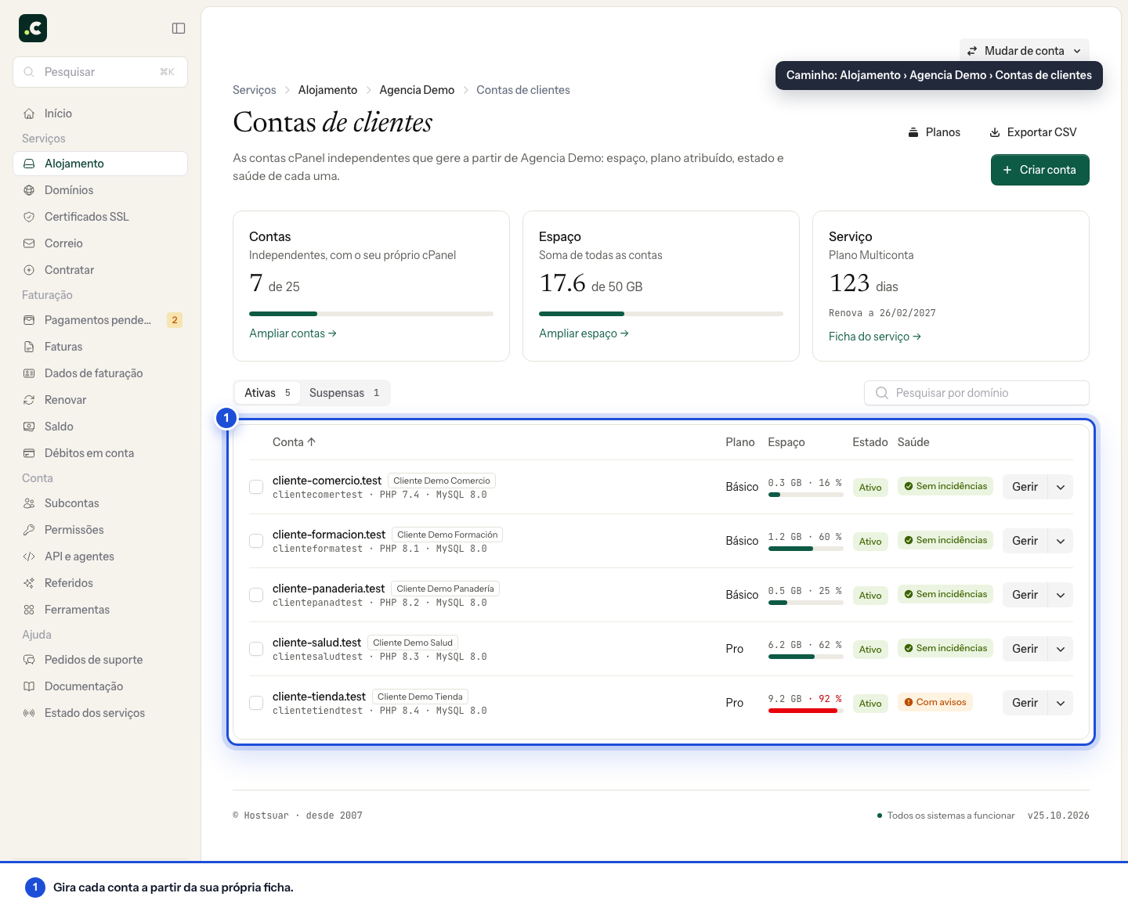This screenshot has height=911, width=1128.
Task: Open the Faturas document icon
Action: tap(29, 347)
